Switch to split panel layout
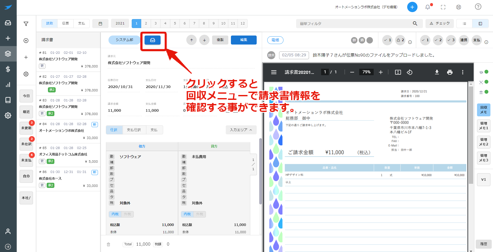The height and width of the screenshot is (252, 493). click(x=480, y=23)
